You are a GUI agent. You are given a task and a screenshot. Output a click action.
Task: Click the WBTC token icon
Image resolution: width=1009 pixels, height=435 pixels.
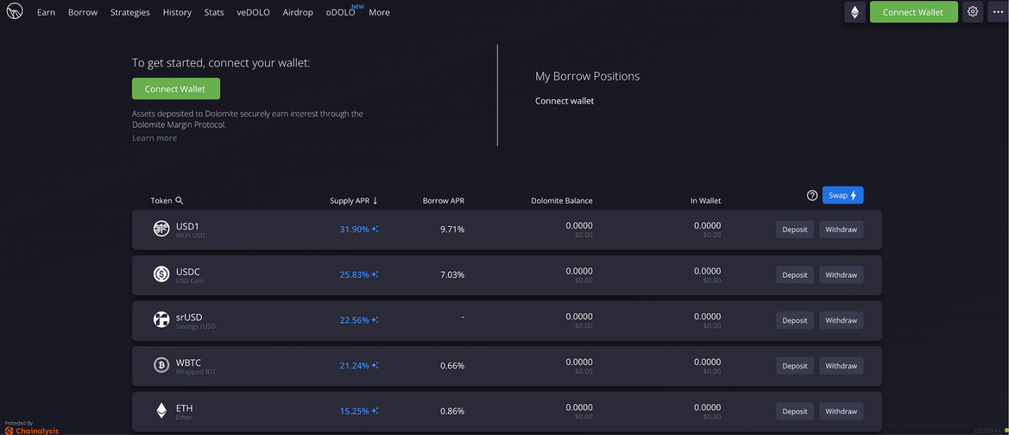click(x=161, y=365)
